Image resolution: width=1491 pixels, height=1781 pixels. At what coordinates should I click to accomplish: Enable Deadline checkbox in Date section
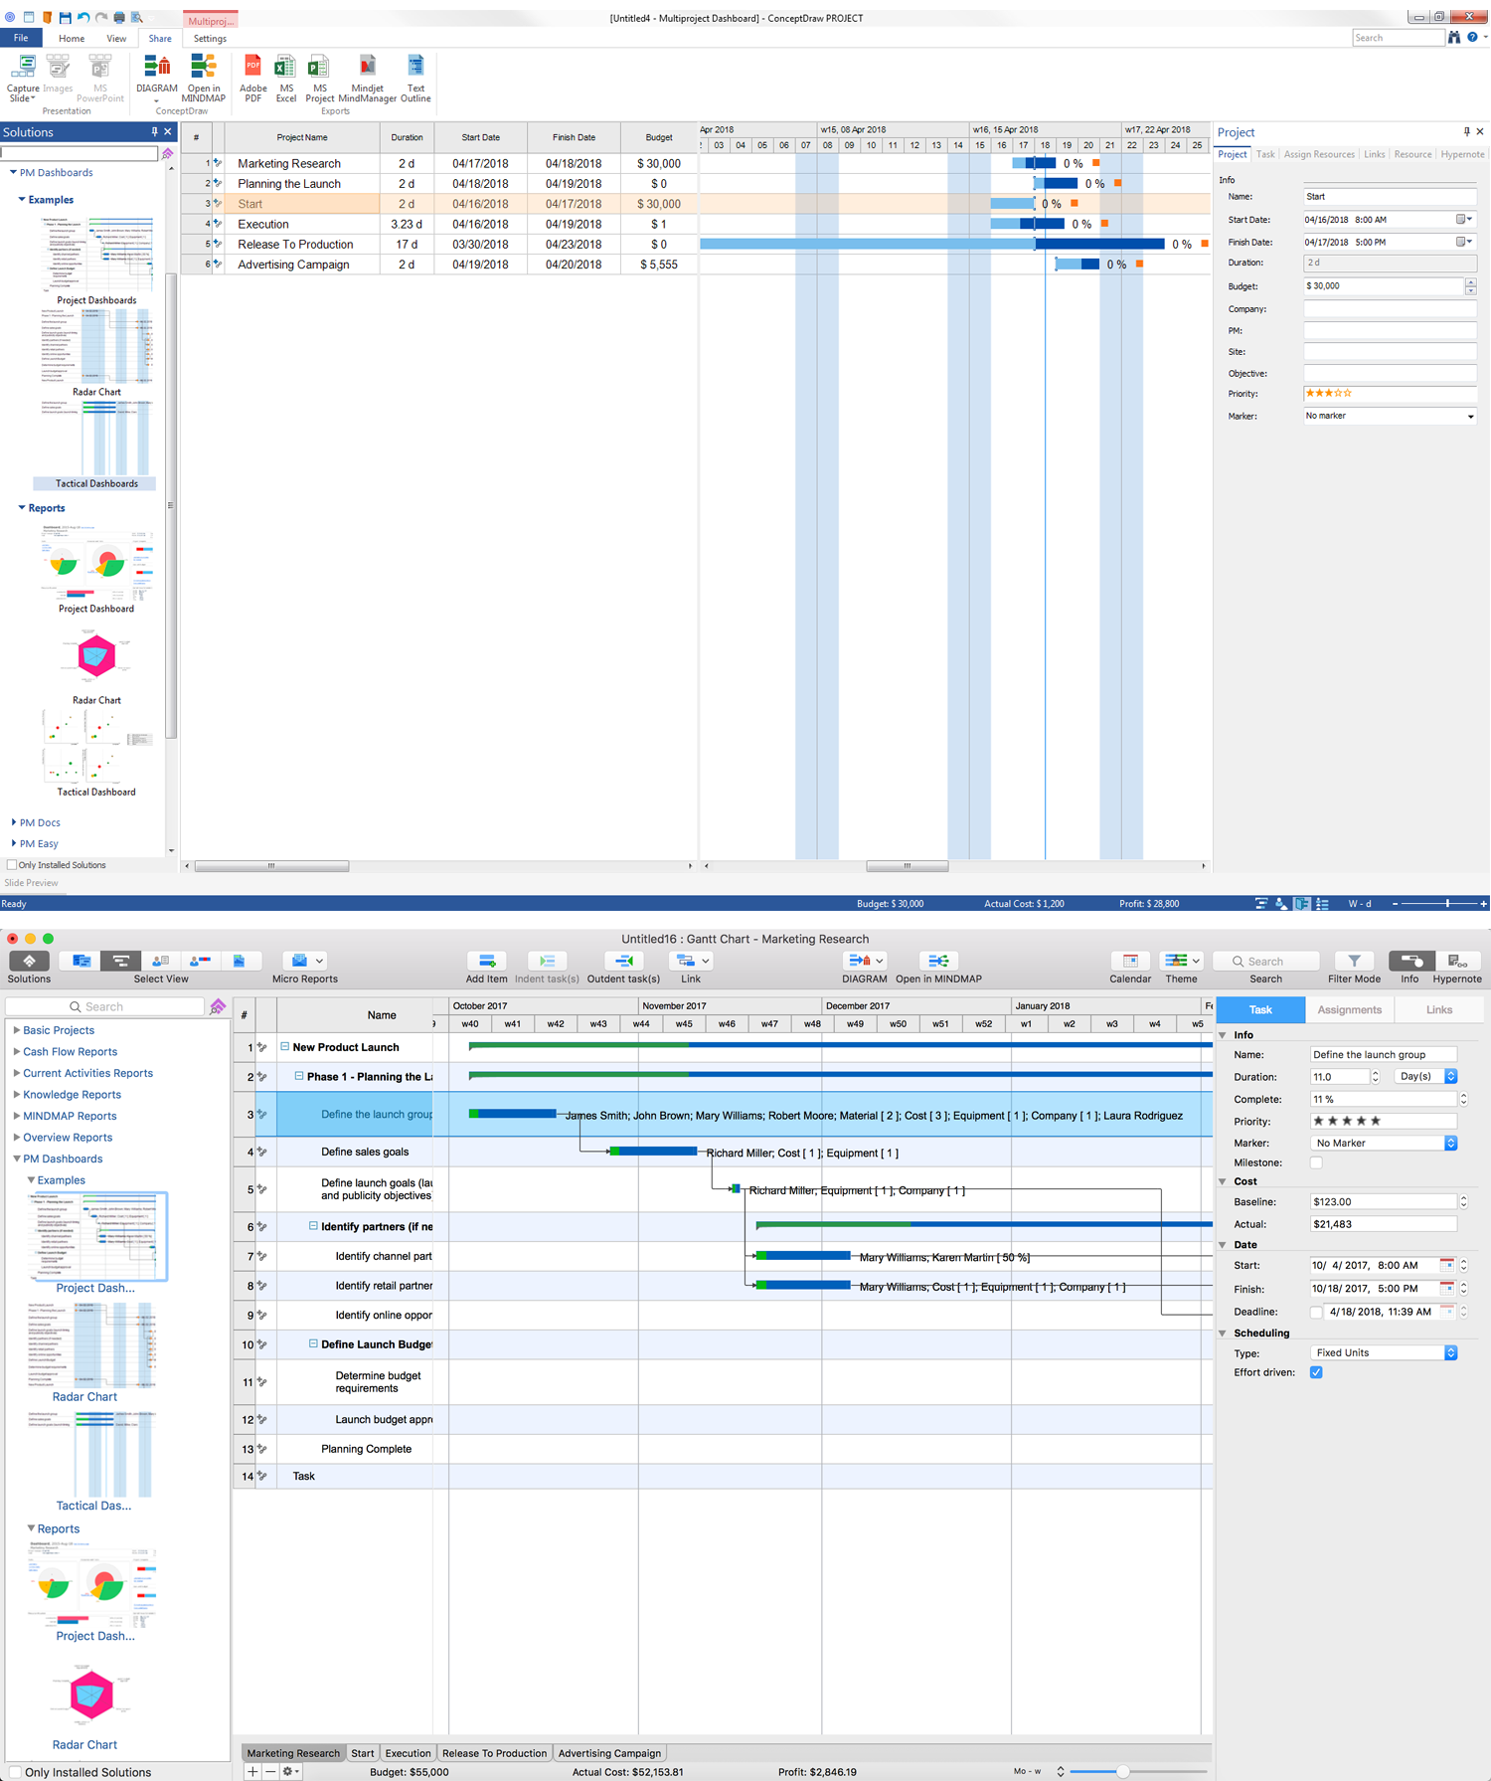(x=1316, y=1312)
